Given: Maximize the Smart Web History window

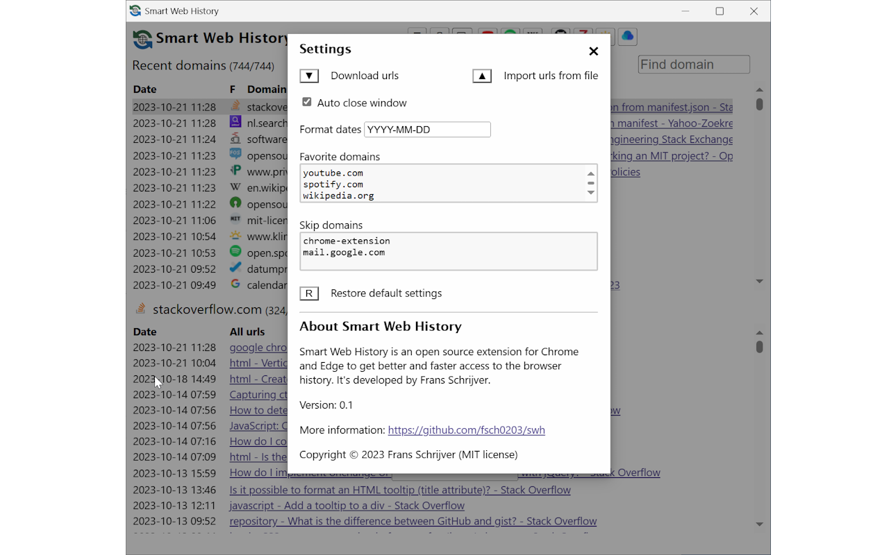Looking at the screenshot, I should click(720, 11).
